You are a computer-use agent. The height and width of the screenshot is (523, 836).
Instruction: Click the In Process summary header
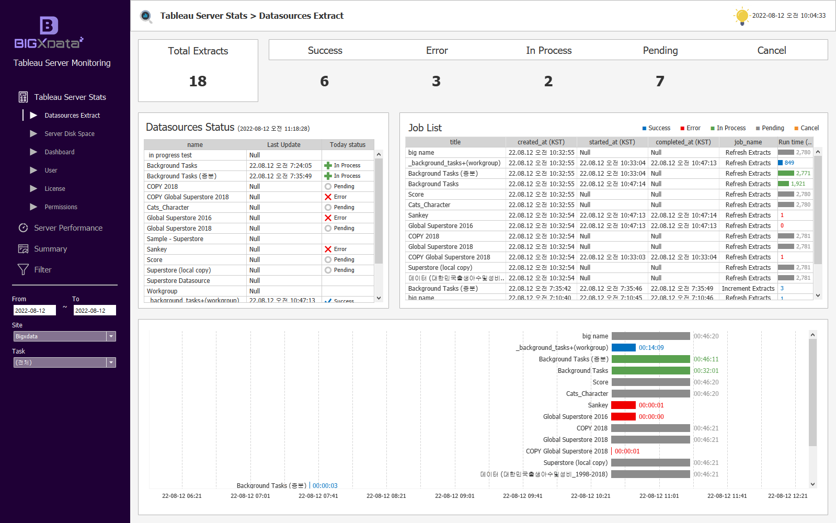tap(549, 50)
